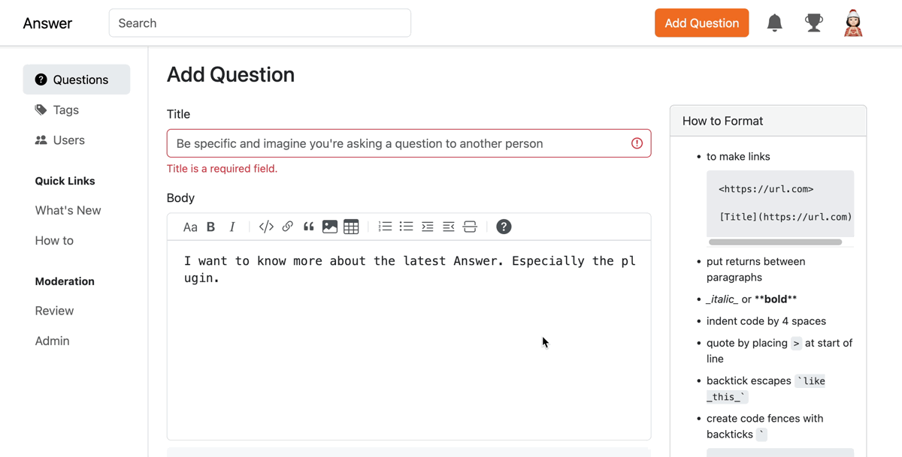Open the heading size selector Aa

point(190,226)
